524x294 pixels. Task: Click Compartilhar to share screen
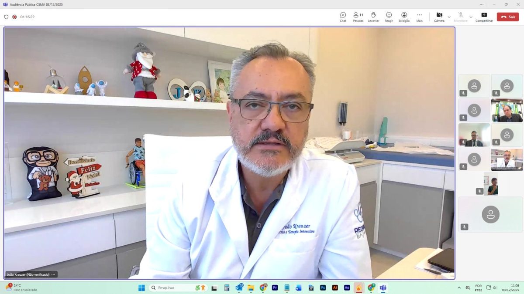pyautogui.click(x=484, y=17)
